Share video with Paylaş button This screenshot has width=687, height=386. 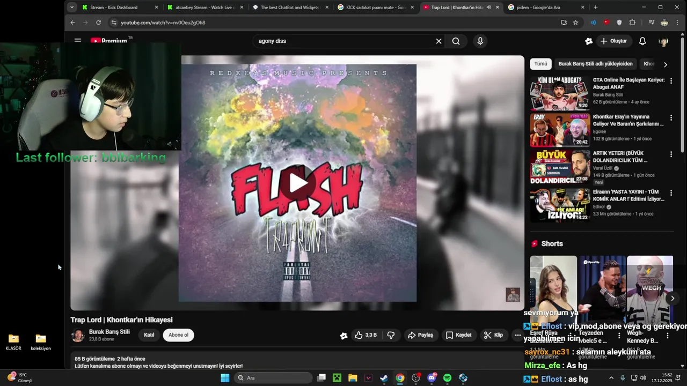pyautogui.click(x=420, y=335)
